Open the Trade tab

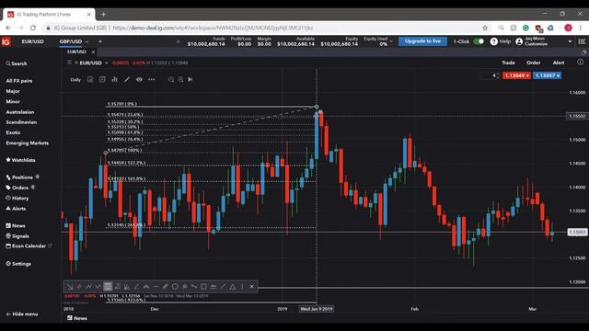pos(508,63)
